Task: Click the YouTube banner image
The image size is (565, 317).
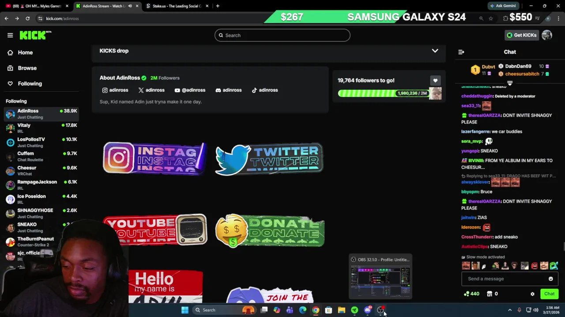Action: tap(154, 230)
